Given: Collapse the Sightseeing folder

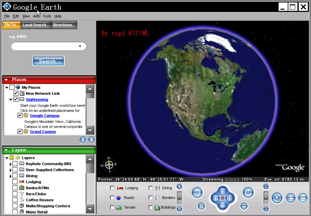Looking at the screenshot, I should click(11, 99).
